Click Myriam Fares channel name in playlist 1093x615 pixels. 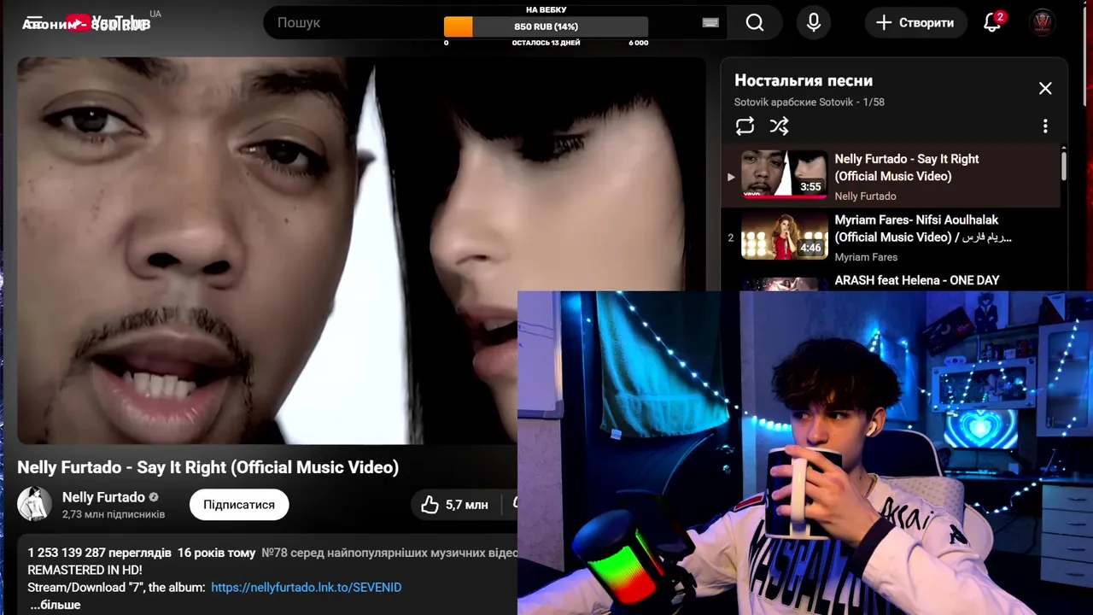pos(866,257)
